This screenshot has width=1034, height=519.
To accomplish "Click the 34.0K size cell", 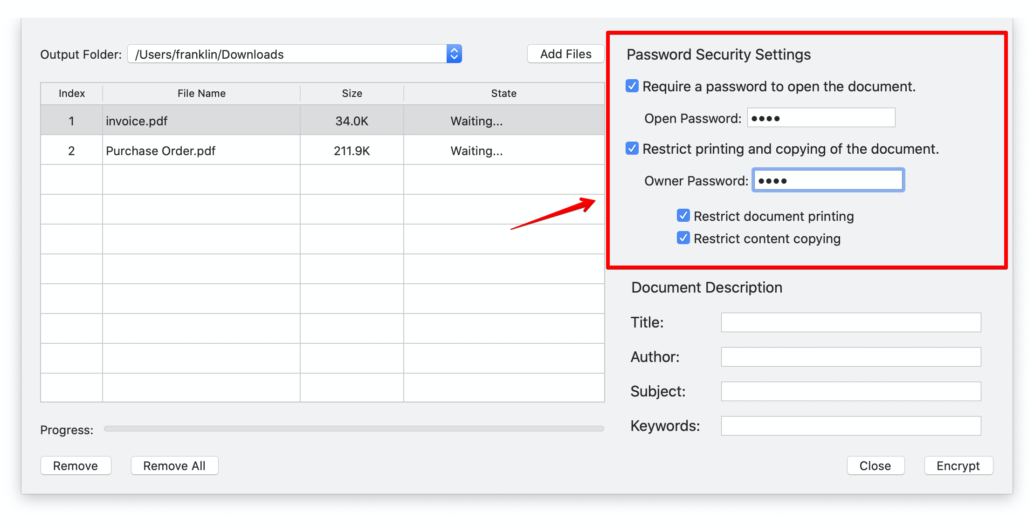I will (352, 121).
